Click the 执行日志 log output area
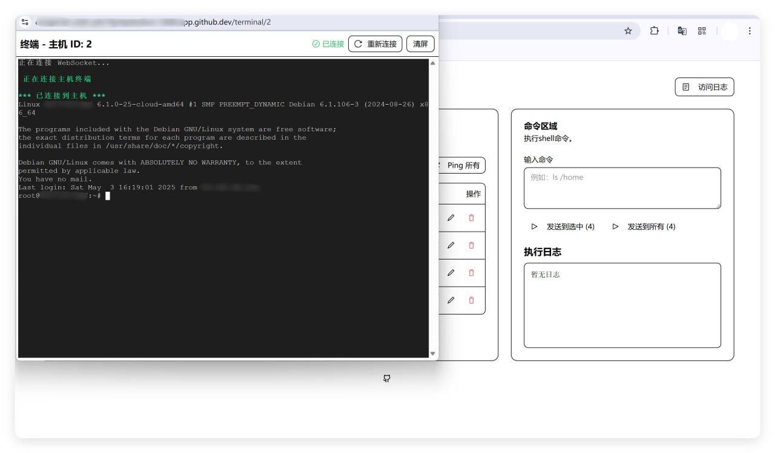 pos(622,305)
